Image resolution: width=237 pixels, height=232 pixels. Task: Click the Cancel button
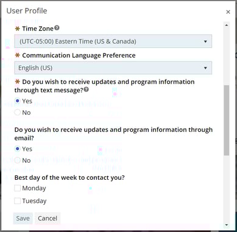[x=48, y=218]
